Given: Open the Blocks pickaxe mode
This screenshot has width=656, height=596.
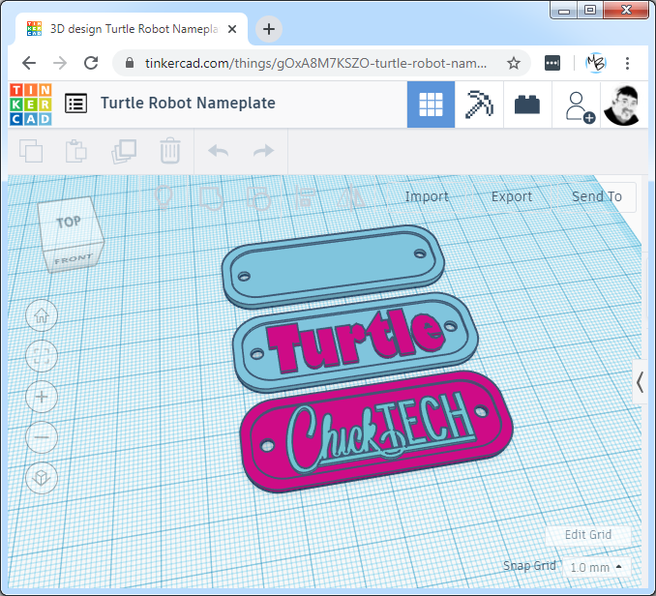Looking at the screenshot, I should [479, 104].
